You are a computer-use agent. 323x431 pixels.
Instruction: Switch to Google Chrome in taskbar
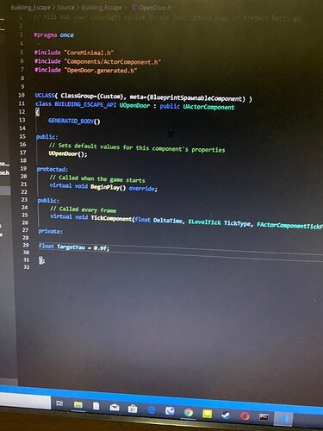pyautogui.click(x=189, y=413)
